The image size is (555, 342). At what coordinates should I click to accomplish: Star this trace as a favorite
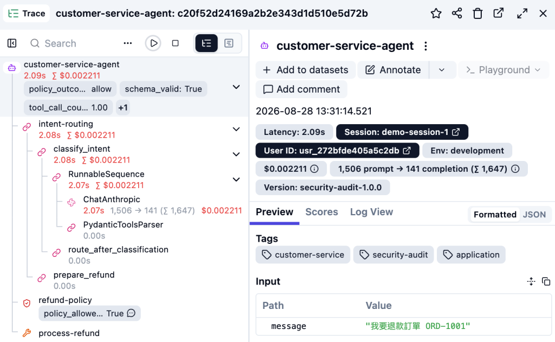click(x=436, y=14)
